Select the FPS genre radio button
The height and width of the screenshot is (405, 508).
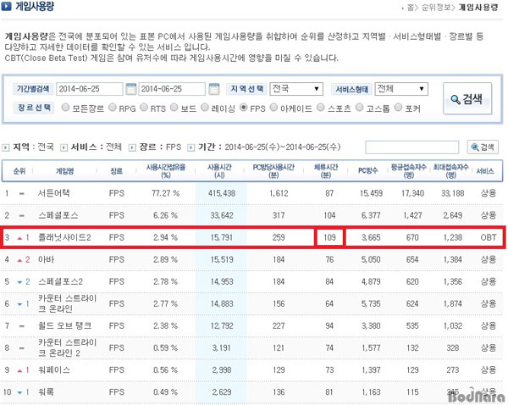click(244, 108)
